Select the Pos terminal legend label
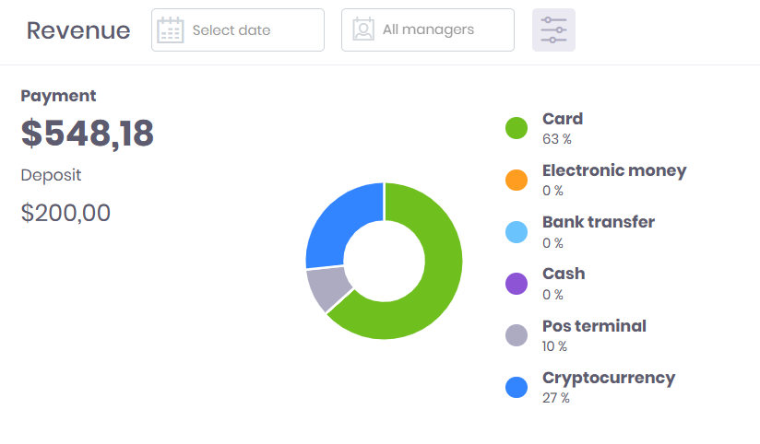The height and width of the screenshot is (444, 760). tap(594, 326)
